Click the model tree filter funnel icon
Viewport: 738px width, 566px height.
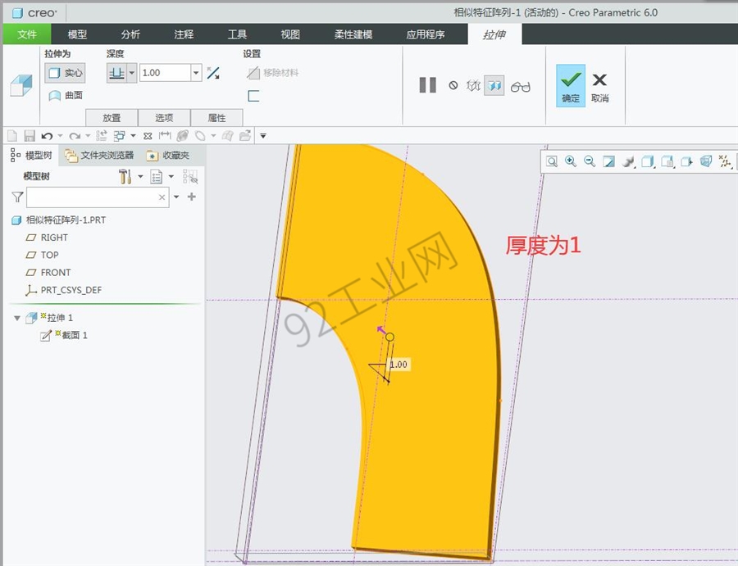click(17, 197)
